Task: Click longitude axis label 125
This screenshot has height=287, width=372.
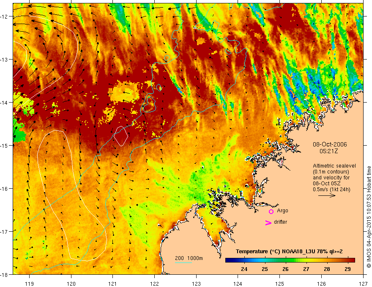Action: 280,284
